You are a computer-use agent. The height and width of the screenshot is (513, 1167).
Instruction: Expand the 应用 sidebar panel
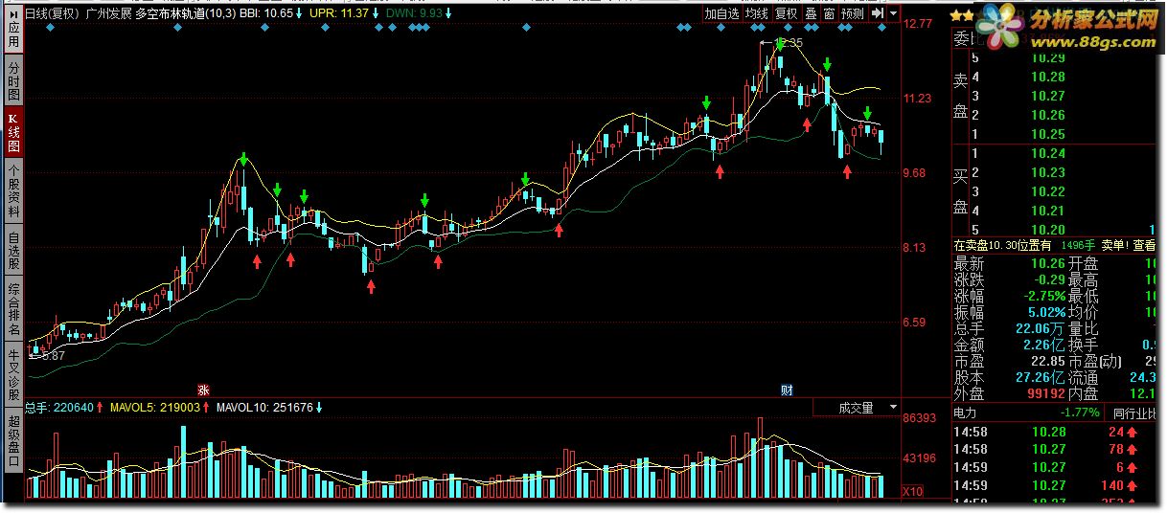pyautogui.click(x=13, y=31)
